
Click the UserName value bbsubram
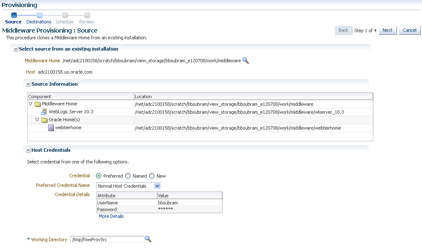[x=167, y=203]
